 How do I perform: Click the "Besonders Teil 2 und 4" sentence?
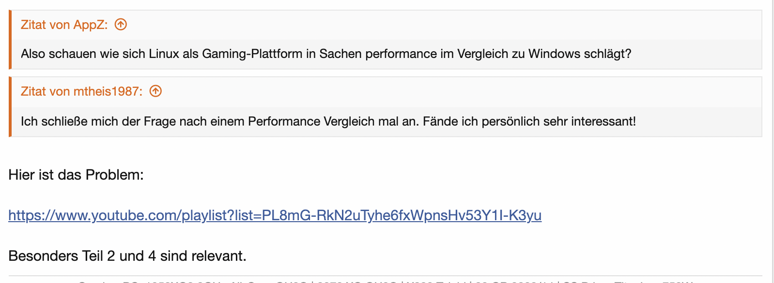pos(127,256)
